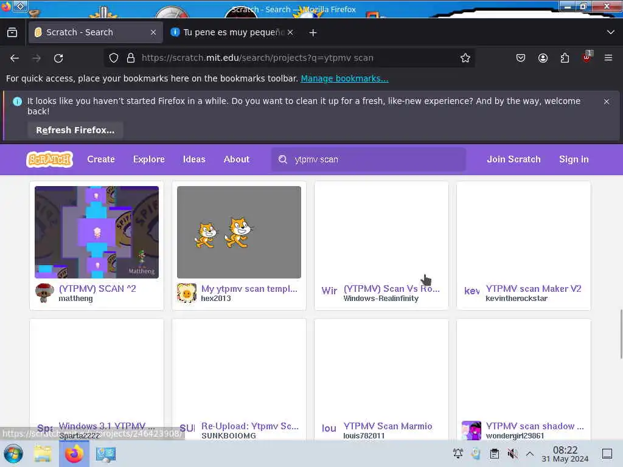
Task: Click the magnifier icon in Scratch search
Action: (x=282, y=159)
